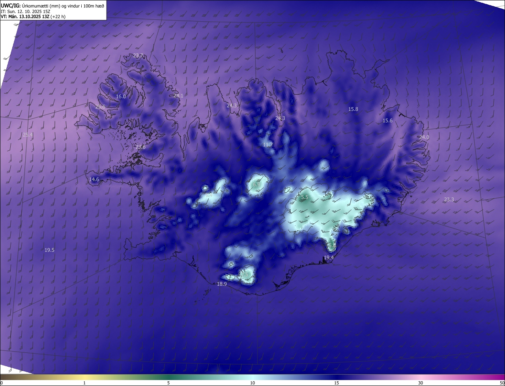The height and width of the screenshot is (386, 505).
Task: Select the 23.3 value label
Action: [449, 200]
